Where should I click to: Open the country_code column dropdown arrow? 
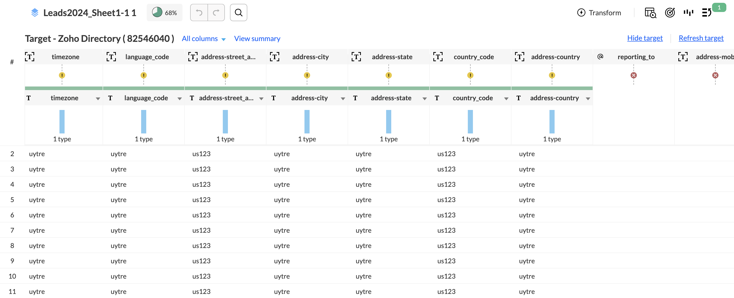click(506, 98)
